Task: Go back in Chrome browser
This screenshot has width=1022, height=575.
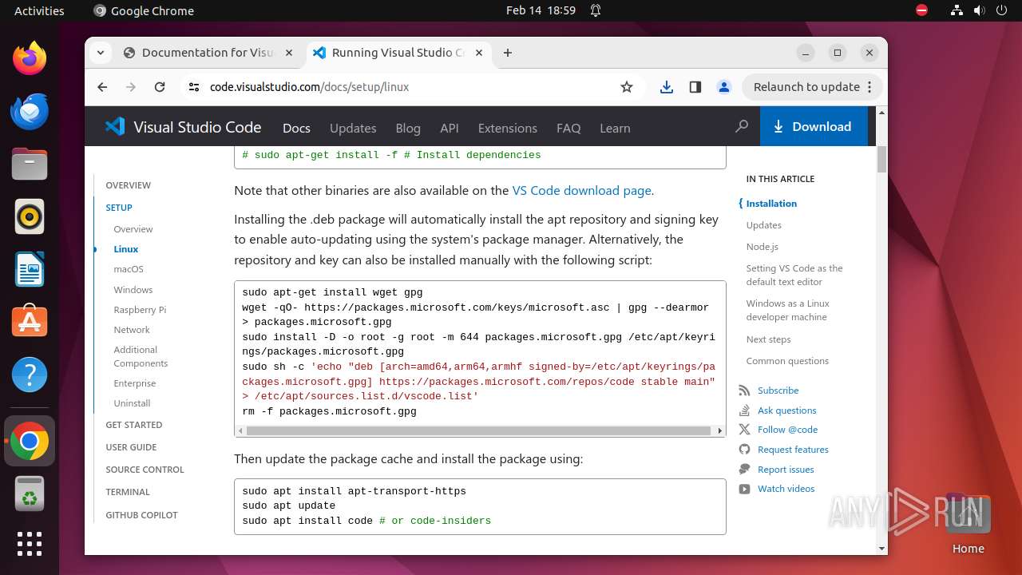Action: click(102, 87)
